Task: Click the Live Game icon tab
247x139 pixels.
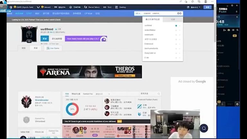Action: pyautogui.click(x=53, y=48)
